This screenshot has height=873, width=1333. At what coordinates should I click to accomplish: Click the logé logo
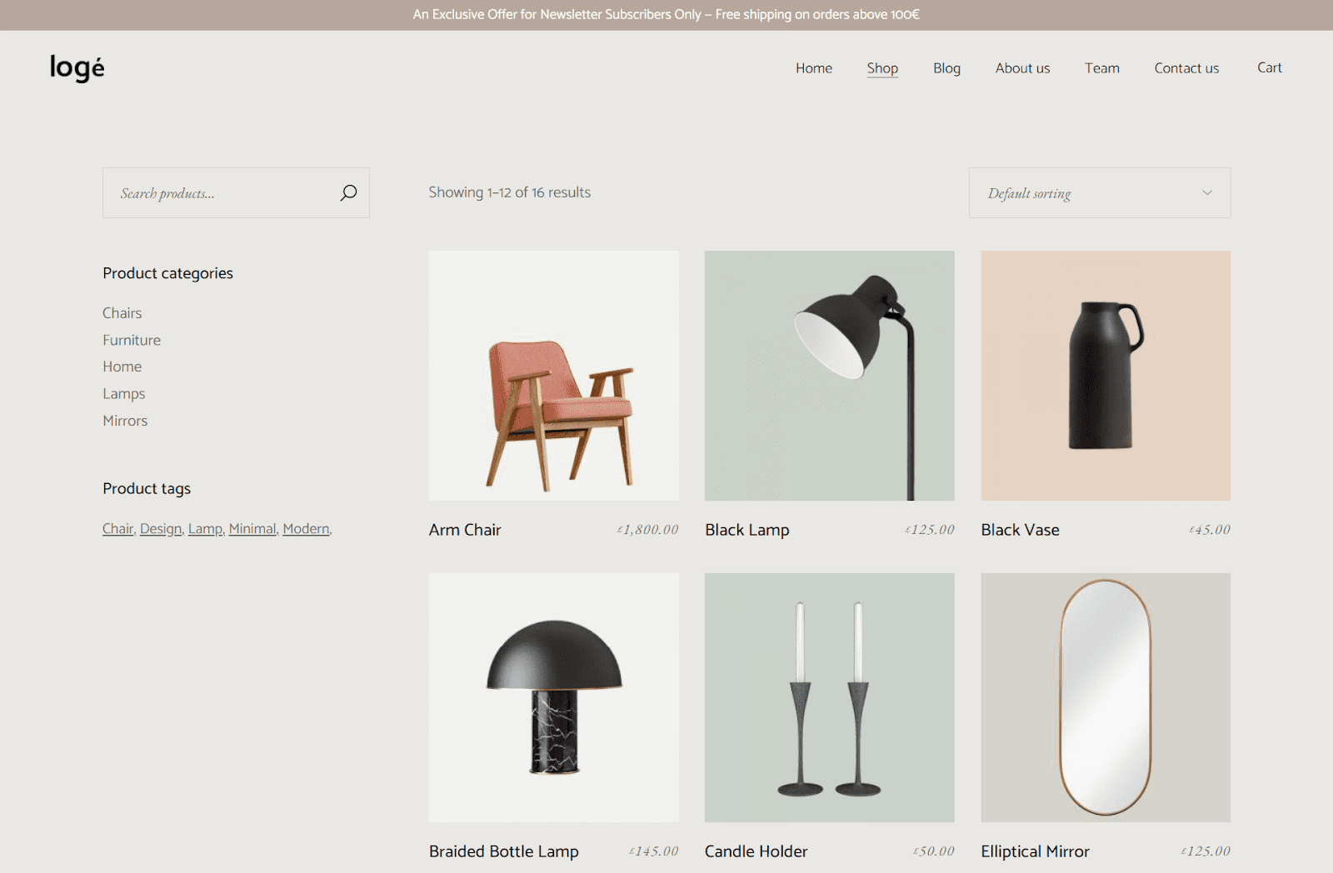(76, 68)
